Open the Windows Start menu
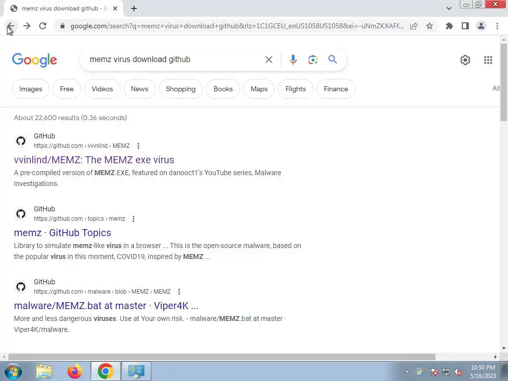 tap(12, 371)
